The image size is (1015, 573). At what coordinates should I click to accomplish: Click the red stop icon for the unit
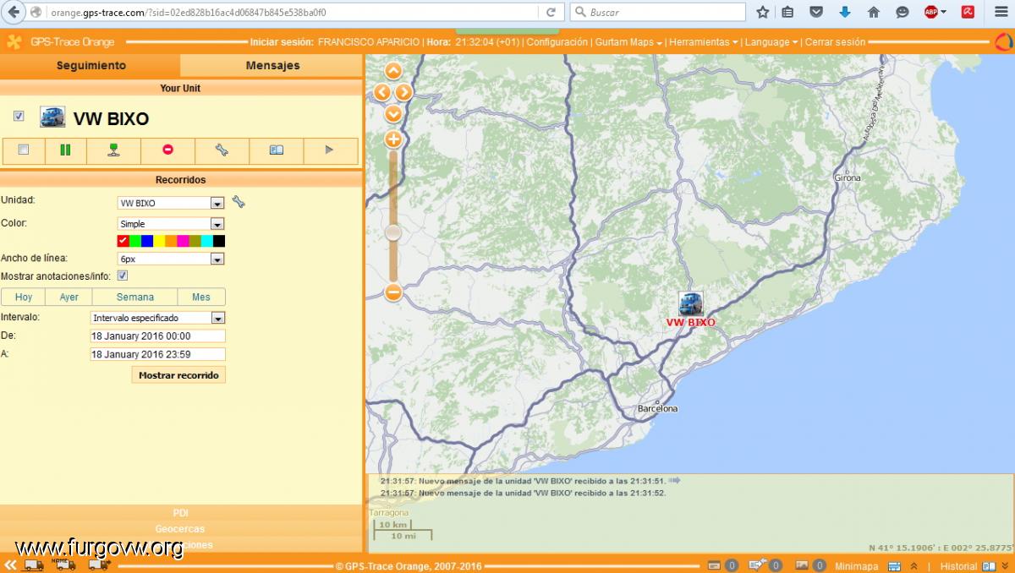167,150
